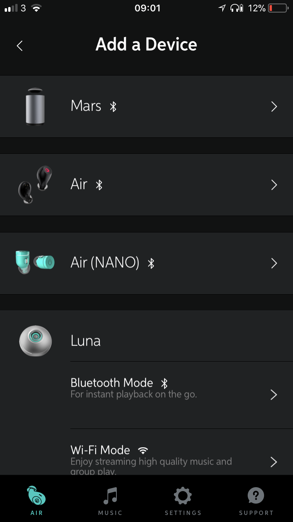Open Luna Bluetooth Mode chevron

point(274,395)
